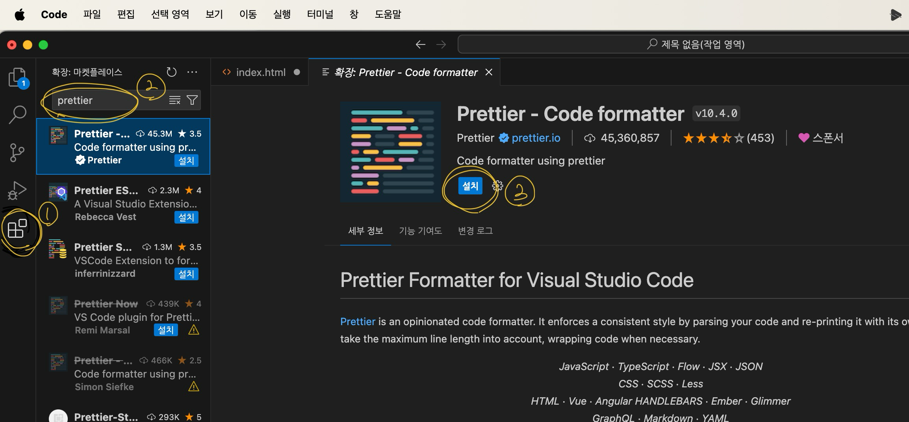Click the 45,360,857 install count
909x422 pixels.
pyautogui.click(x=622, y=138)
